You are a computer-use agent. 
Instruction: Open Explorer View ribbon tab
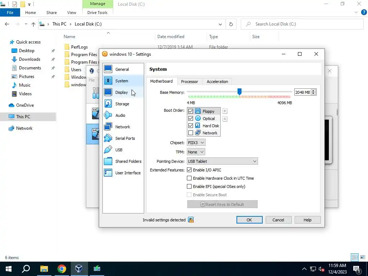click(x=72, y=13)
